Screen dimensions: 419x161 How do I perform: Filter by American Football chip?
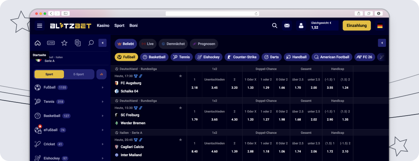332,57
